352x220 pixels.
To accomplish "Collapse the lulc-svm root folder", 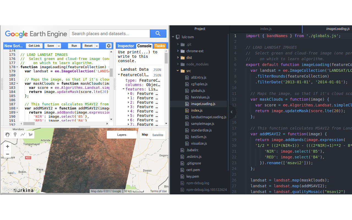I will tap(173, 37).
